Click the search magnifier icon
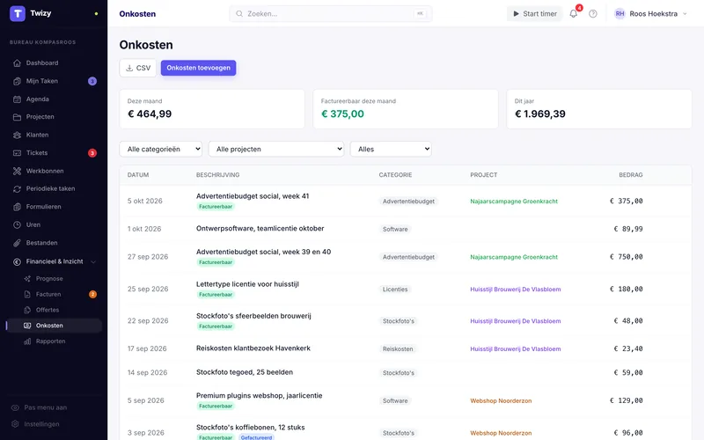 point(239,14)
